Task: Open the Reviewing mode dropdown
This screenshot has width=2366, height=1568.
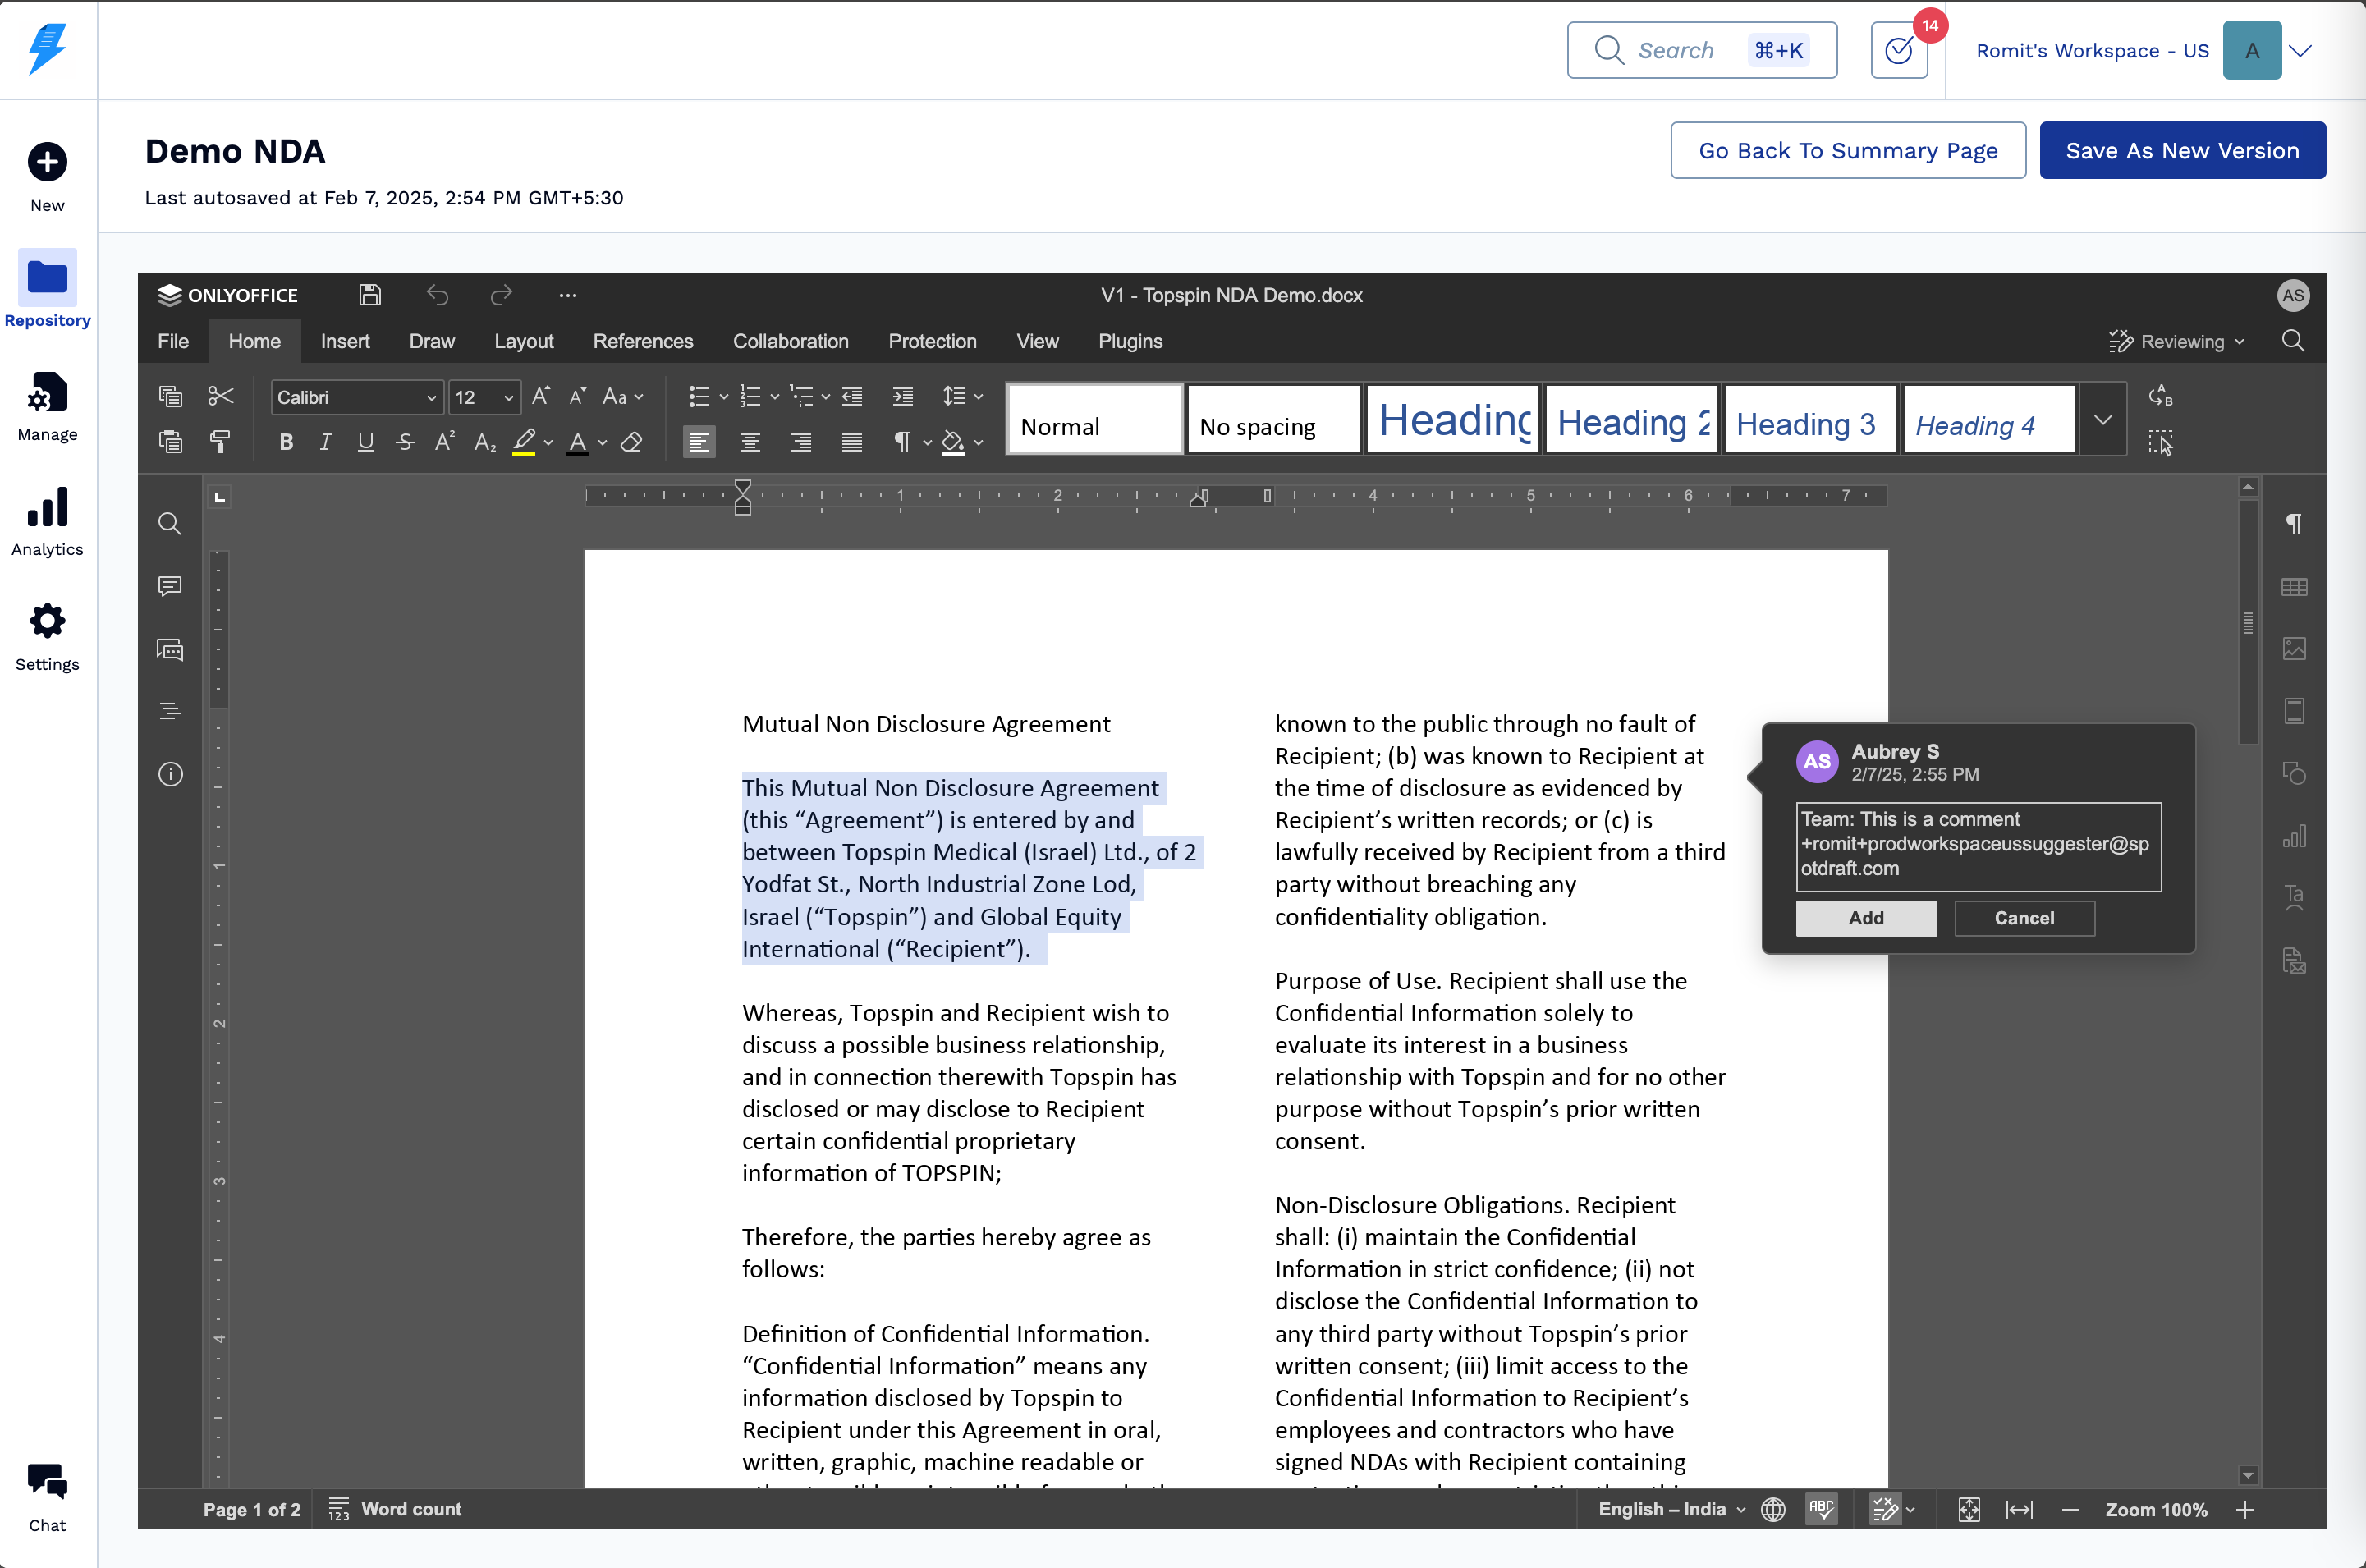Action: pos(2178,341)
